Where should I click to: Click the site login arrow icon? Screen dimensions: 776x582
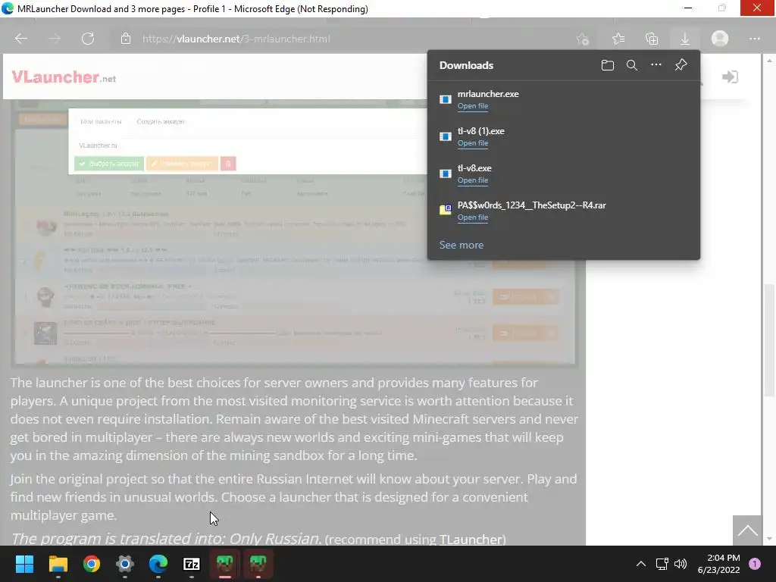pyautogui.click(x=730, y=77)
